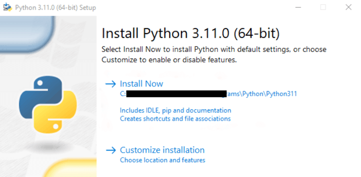Click the greyed-out maximize window button
Viewport: 361px width, 177px height.
[323, 8]
